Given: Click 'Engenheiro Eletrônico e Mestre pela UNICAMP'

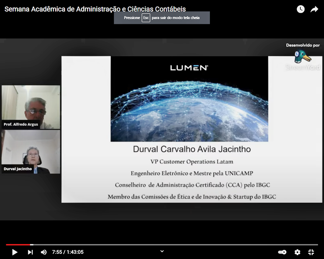Looking at the screenshot, I should tap(192, 173).
